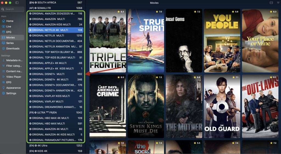The height and width of the screenshot is (154, 281).
Task: Click the Appearance lightbulb icon
Action: click(3, 88)
